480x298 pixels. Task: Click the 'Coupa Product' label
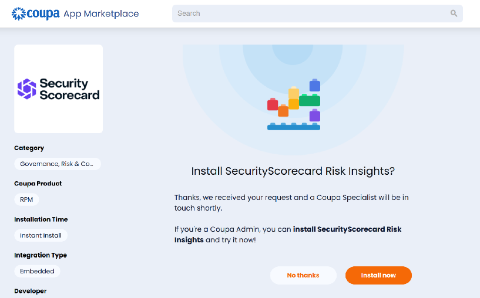[x=38, y=184]
